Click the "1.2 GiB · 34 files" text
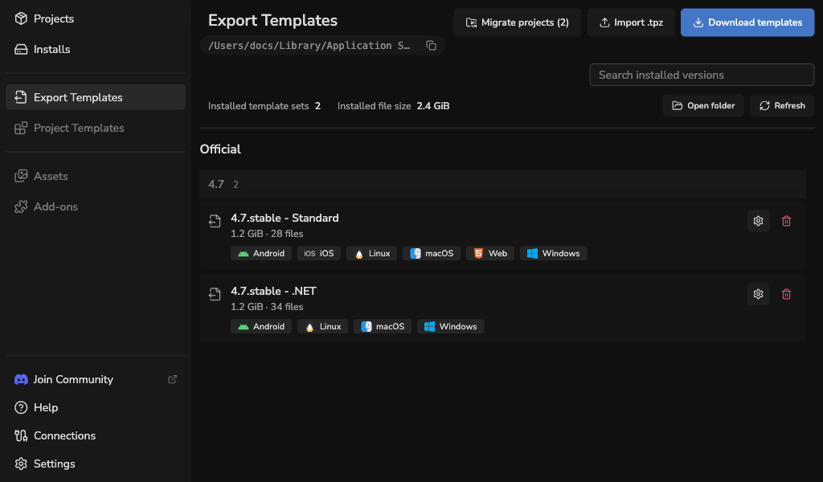This screenshot has width=823, height=482. (267, 307)
